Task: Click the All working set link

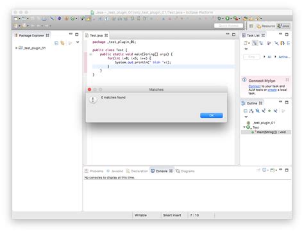Action: [269, 57]
